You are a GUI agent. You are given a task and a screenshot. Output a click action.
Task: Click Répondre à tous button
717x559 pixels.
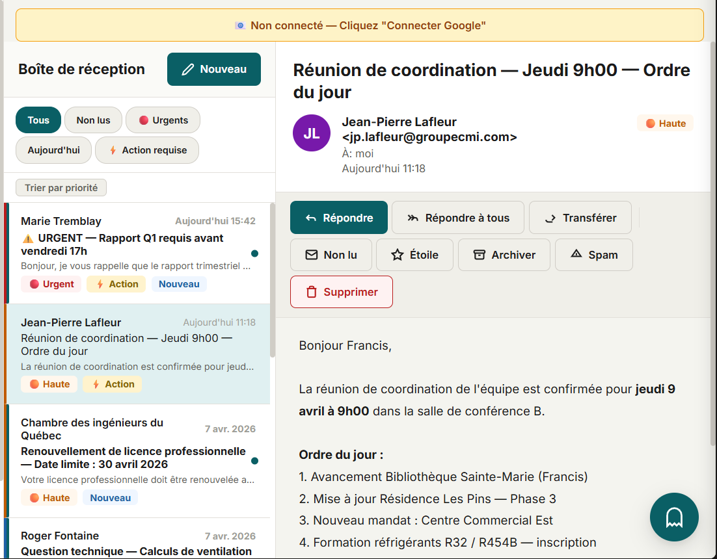tap(457, 218)
